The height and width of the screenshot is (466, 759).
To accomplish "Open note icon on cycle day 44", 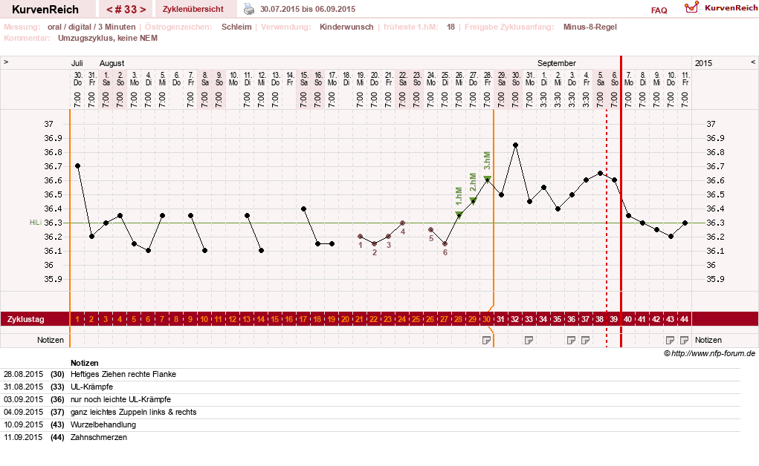I will pyautogui.click(x=684, y=341).
